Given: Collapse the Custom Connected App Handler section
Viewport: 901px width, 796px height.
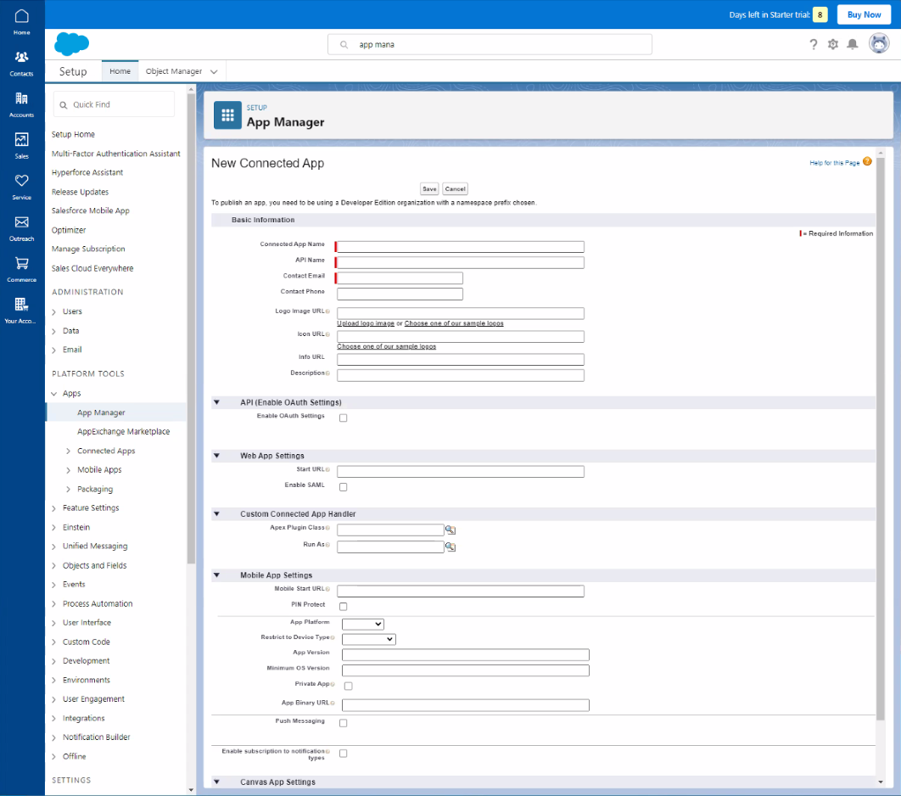Looking at the screenshot, I should 216,513.
